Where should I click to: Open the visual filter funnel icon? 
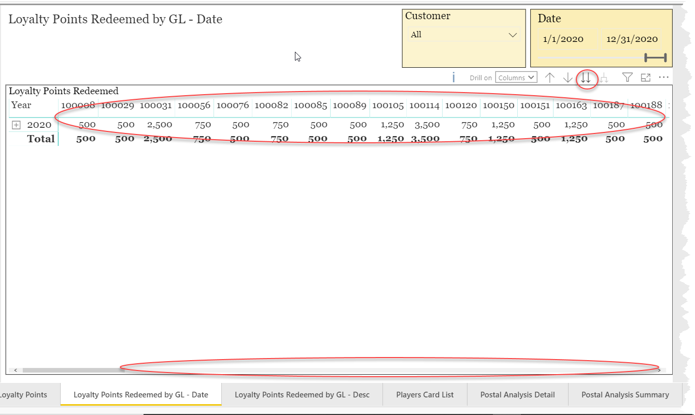(628, 78)
